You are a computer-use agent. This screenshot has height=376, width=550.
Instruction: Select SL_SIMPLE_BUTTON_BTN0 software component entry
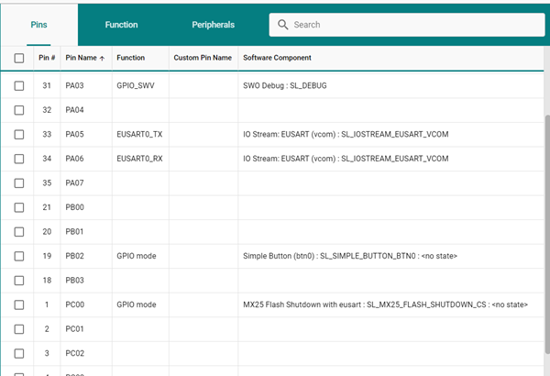click(349, 256)
